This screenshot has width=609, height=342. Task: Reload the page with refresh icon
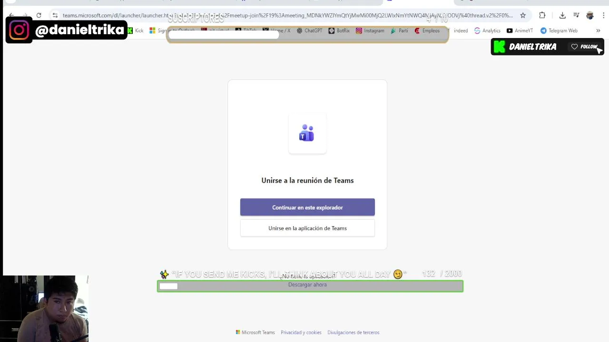pyautogui.click(x=39, y=15)
